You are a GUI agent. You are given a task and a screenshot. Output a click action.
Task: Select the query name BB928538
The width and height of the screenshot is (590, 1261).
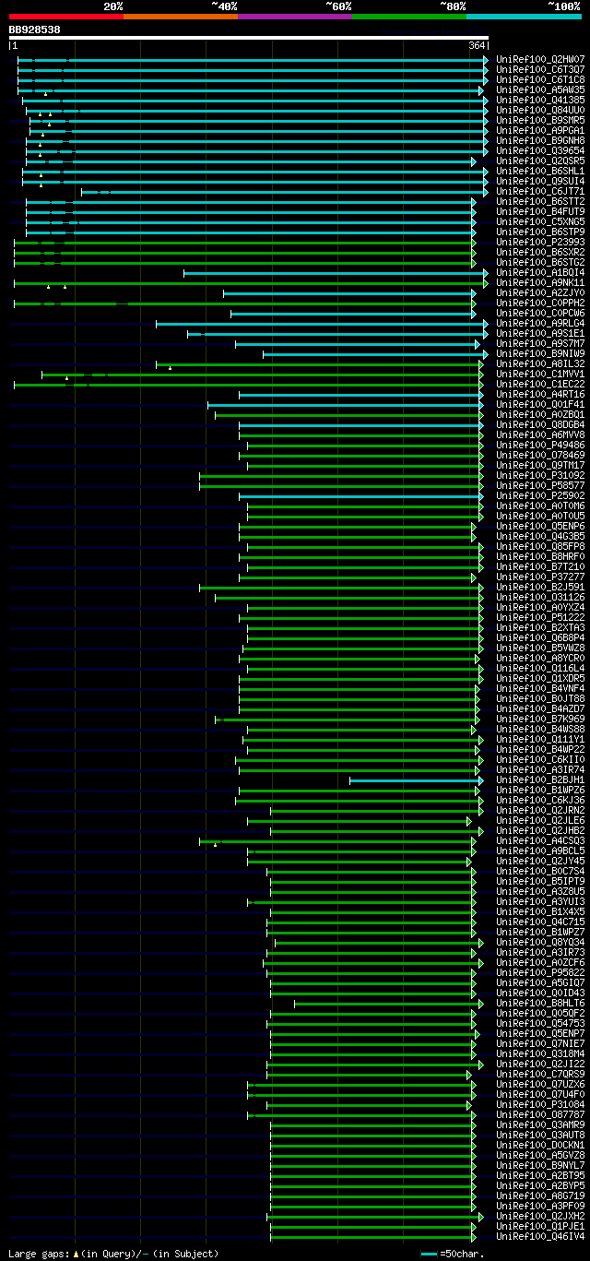pos(35,30)
